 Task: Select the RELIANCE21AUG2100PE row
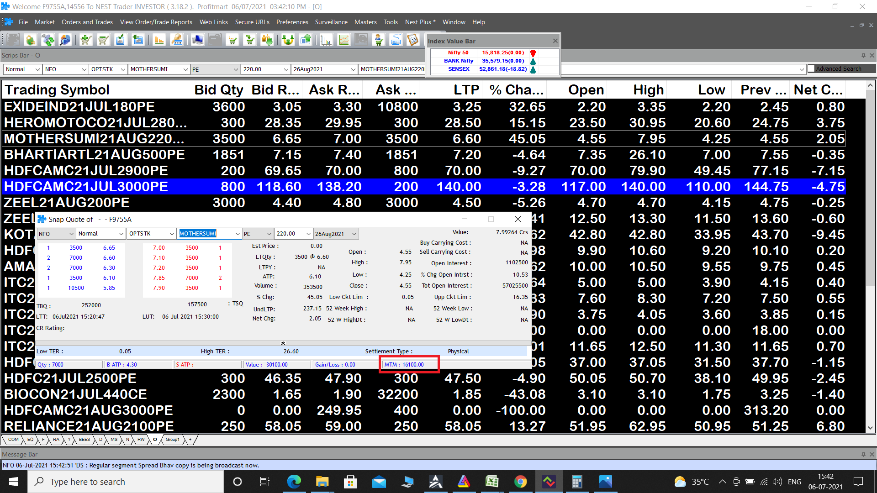click(x=424, y=426)
